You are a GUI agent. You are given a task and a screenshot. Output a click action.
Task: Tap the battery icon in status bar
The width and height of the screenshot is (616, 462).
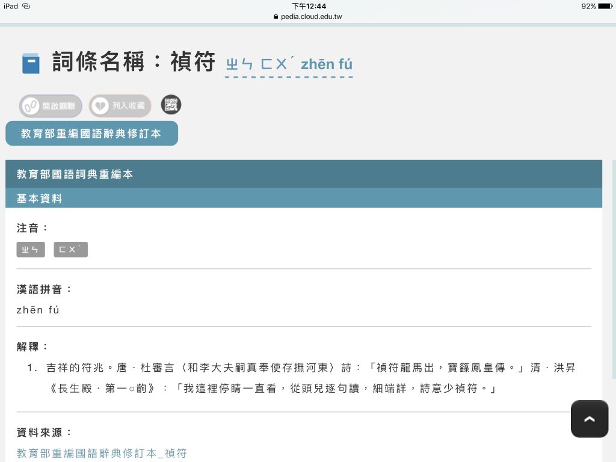(x=605, y=6)
